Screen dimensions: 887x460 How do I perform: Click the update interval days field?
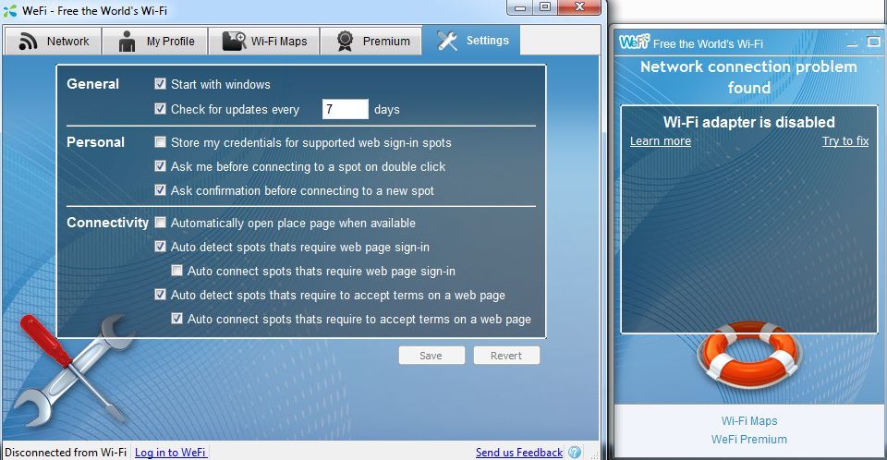[x=345, y=109]
